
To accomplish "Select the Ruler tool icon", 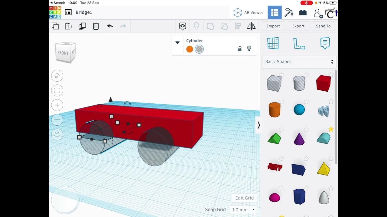I will tap(299, 43).
